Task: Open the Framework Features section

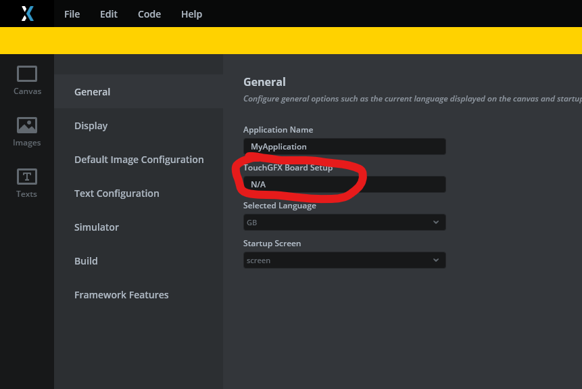Action: [122, 295]
